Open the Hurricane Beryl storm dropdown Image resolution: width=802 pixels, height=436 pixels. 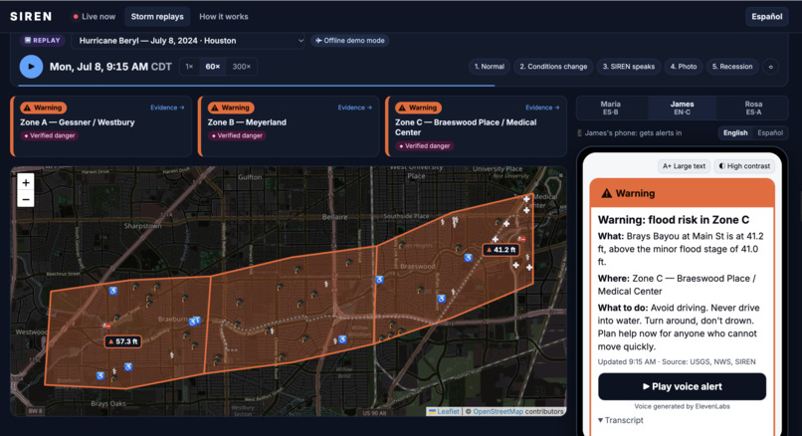click(x=189, y=41)
